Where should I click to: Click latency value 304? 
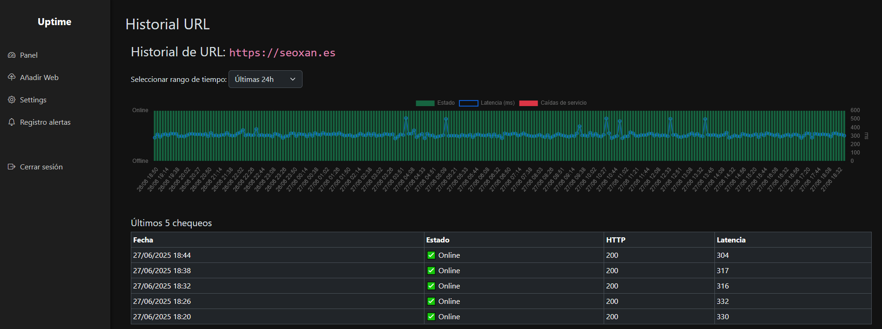click(722, 255)
